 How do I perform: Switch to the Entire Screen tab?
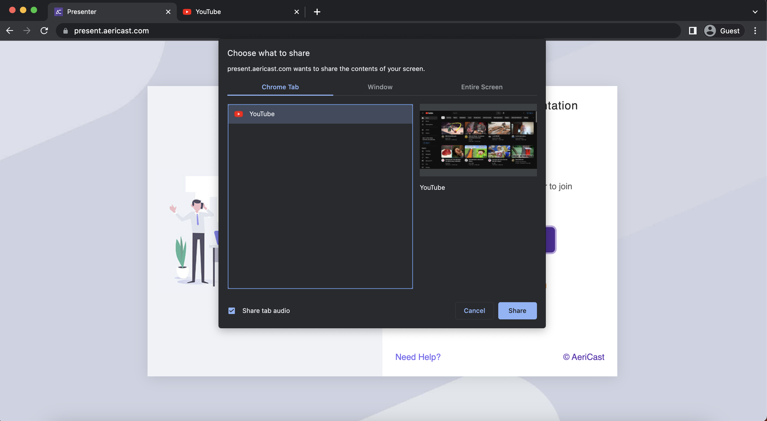(x=482, y=87)
